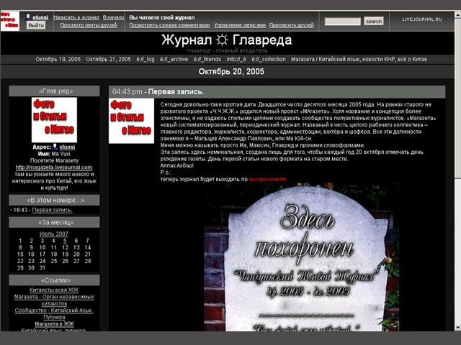Click the «За месяц» sidebar header
Image resolution: width=461 pixels, height=345 pixels.
[55, 222]
